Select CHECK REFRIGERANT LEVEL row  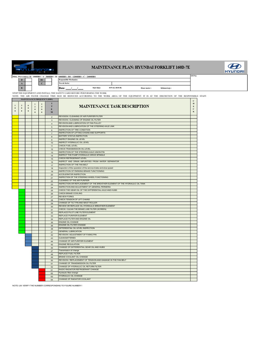tap(124, 158)
